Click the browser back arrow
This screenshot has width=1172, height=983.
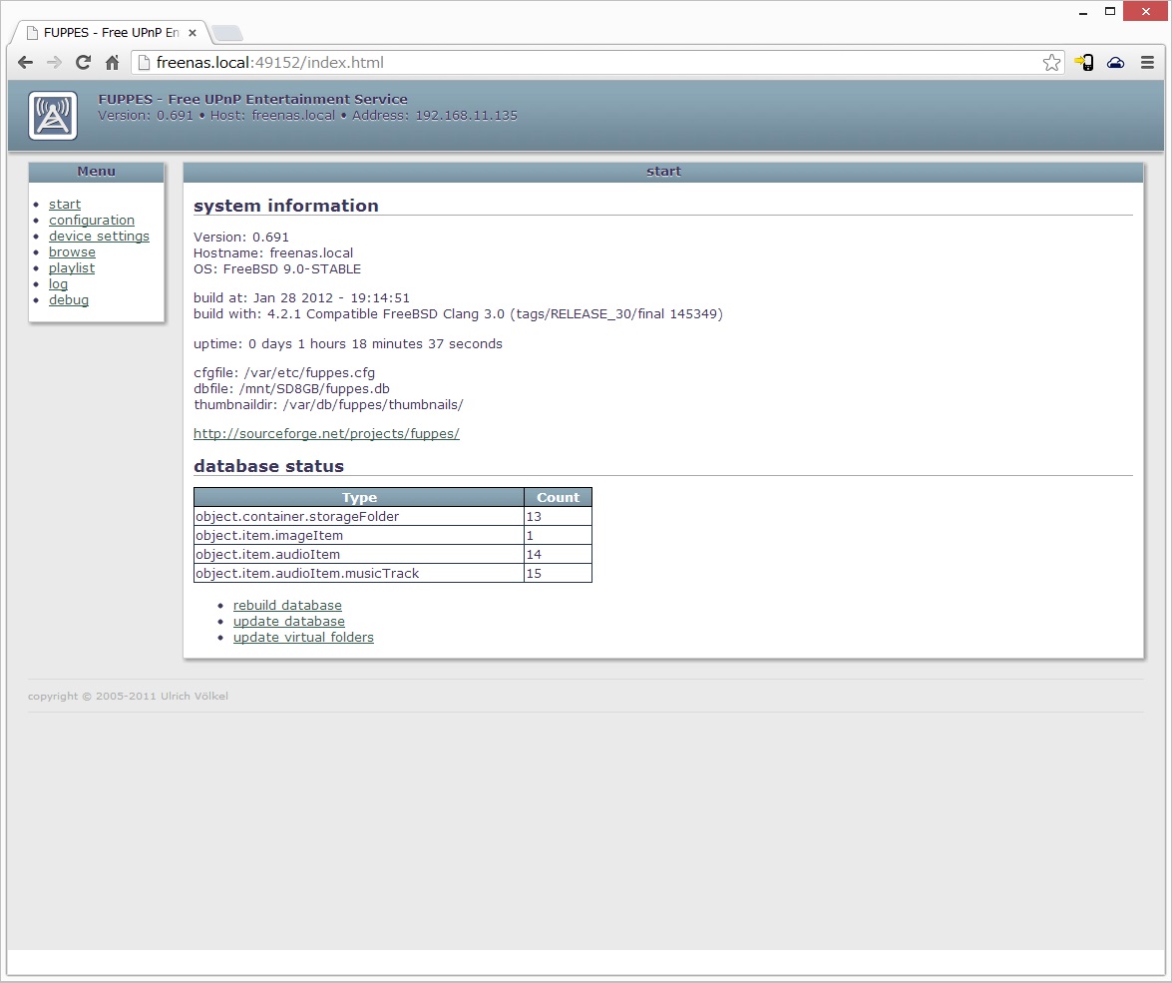tap(25, 63)
